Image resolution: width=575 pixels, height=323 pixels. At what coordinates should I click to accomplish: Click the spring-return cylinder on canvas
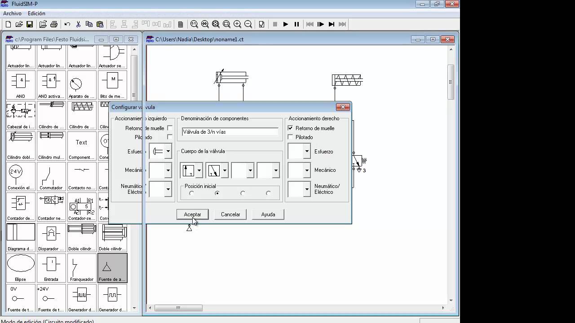[x=347, y=80]
